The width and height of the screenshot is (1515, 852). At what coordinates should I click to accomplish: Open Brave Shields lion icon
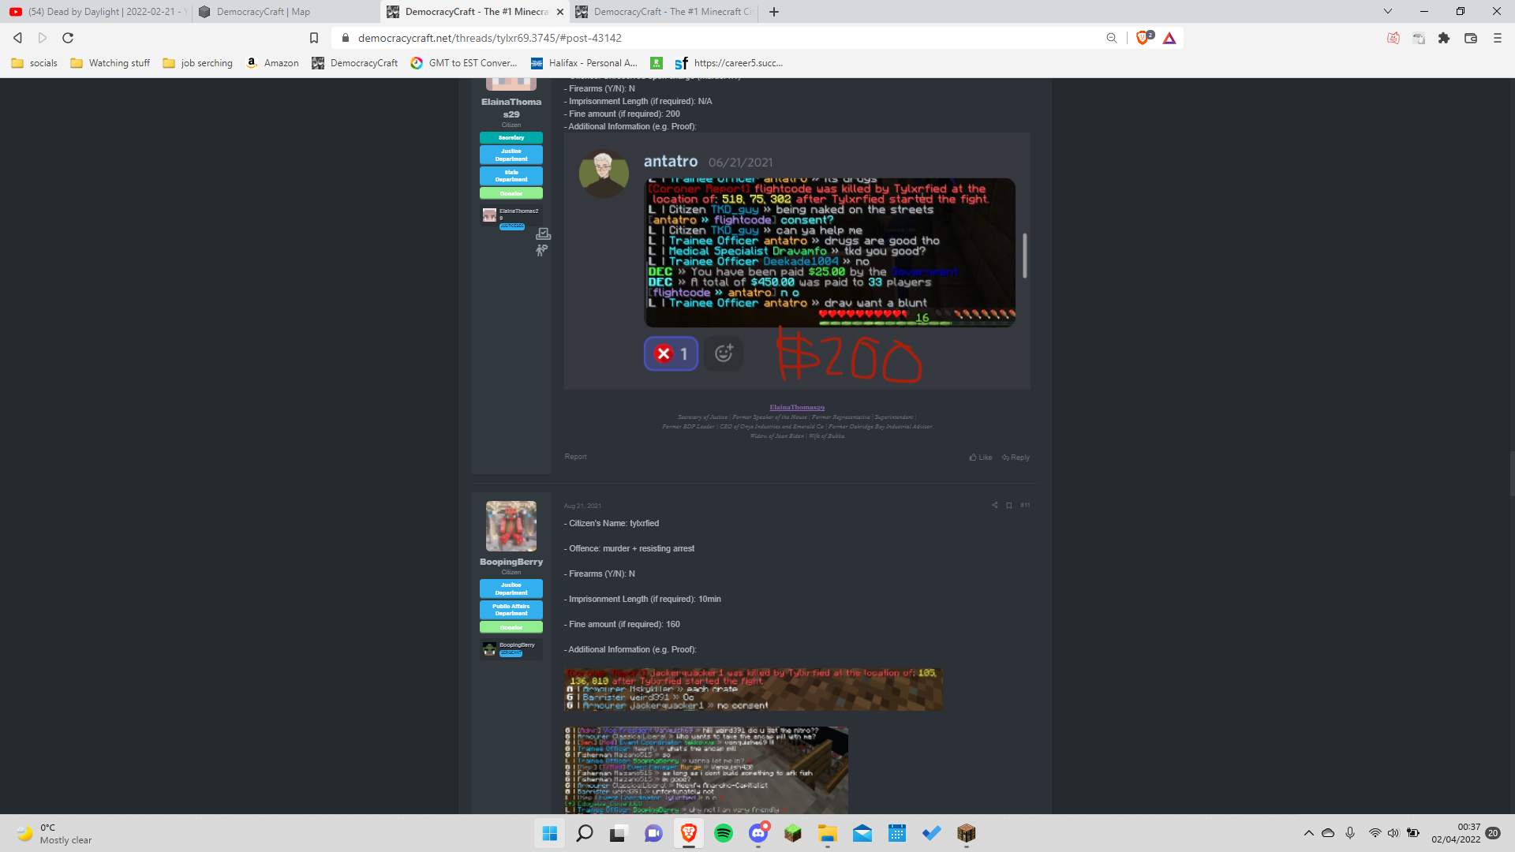pos(1143,38)
